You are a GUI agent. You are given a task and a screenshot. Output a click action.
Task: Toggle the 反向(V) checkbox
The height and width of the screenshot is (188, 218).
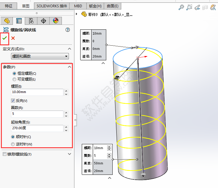13,100
